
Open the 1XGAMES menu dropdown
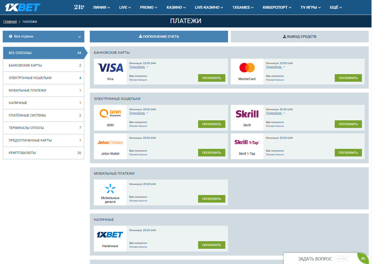[x=243, y=7]
